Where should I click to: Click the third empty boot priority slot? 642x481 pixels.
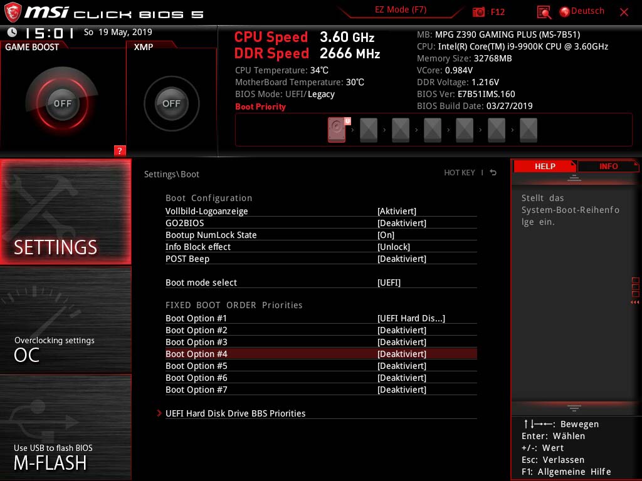[433, 130]
